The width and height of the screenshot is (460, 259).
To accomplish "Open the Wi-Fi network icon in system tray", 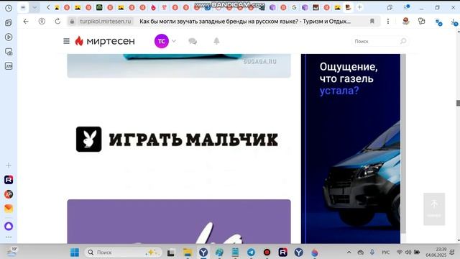I will (400, 253).
